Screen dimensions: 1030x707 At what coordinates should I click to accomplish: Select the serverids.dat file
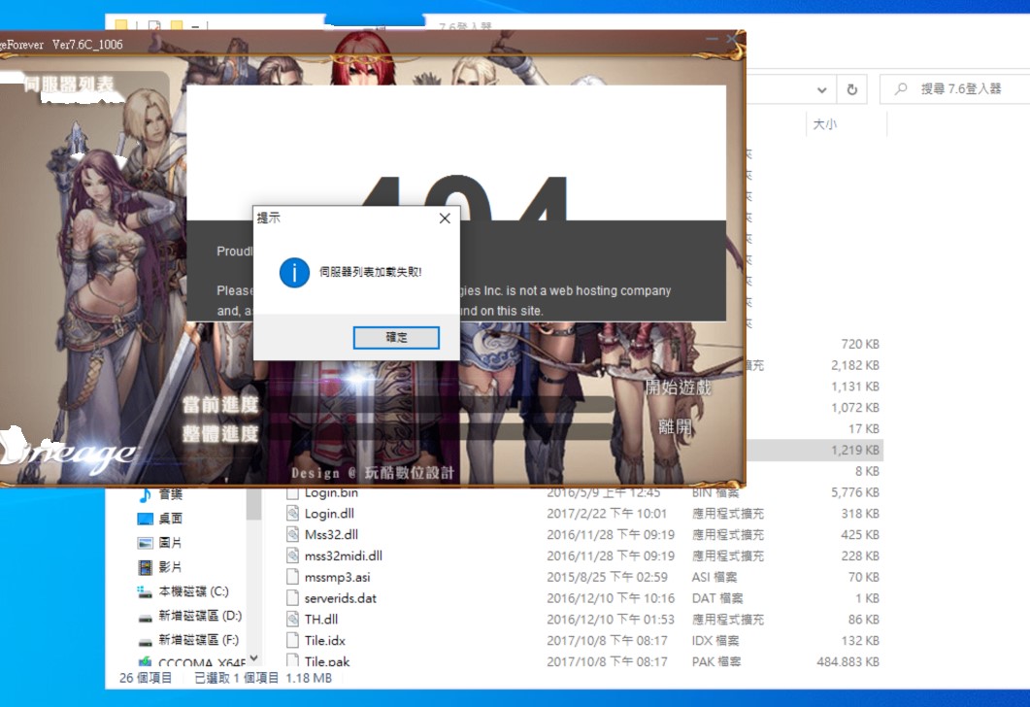[341, 598]
